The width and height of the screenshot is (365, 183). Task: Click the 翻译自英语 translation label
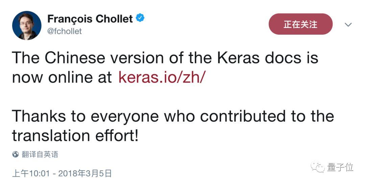pos(40,154)
